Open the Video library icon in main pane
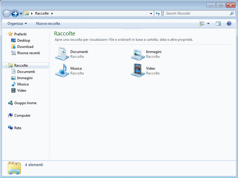238x178 pixels. [x=138, y=71]
